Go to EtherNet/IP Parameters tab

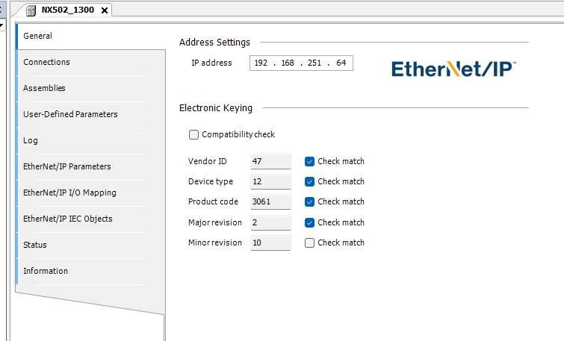click(66, 166)
